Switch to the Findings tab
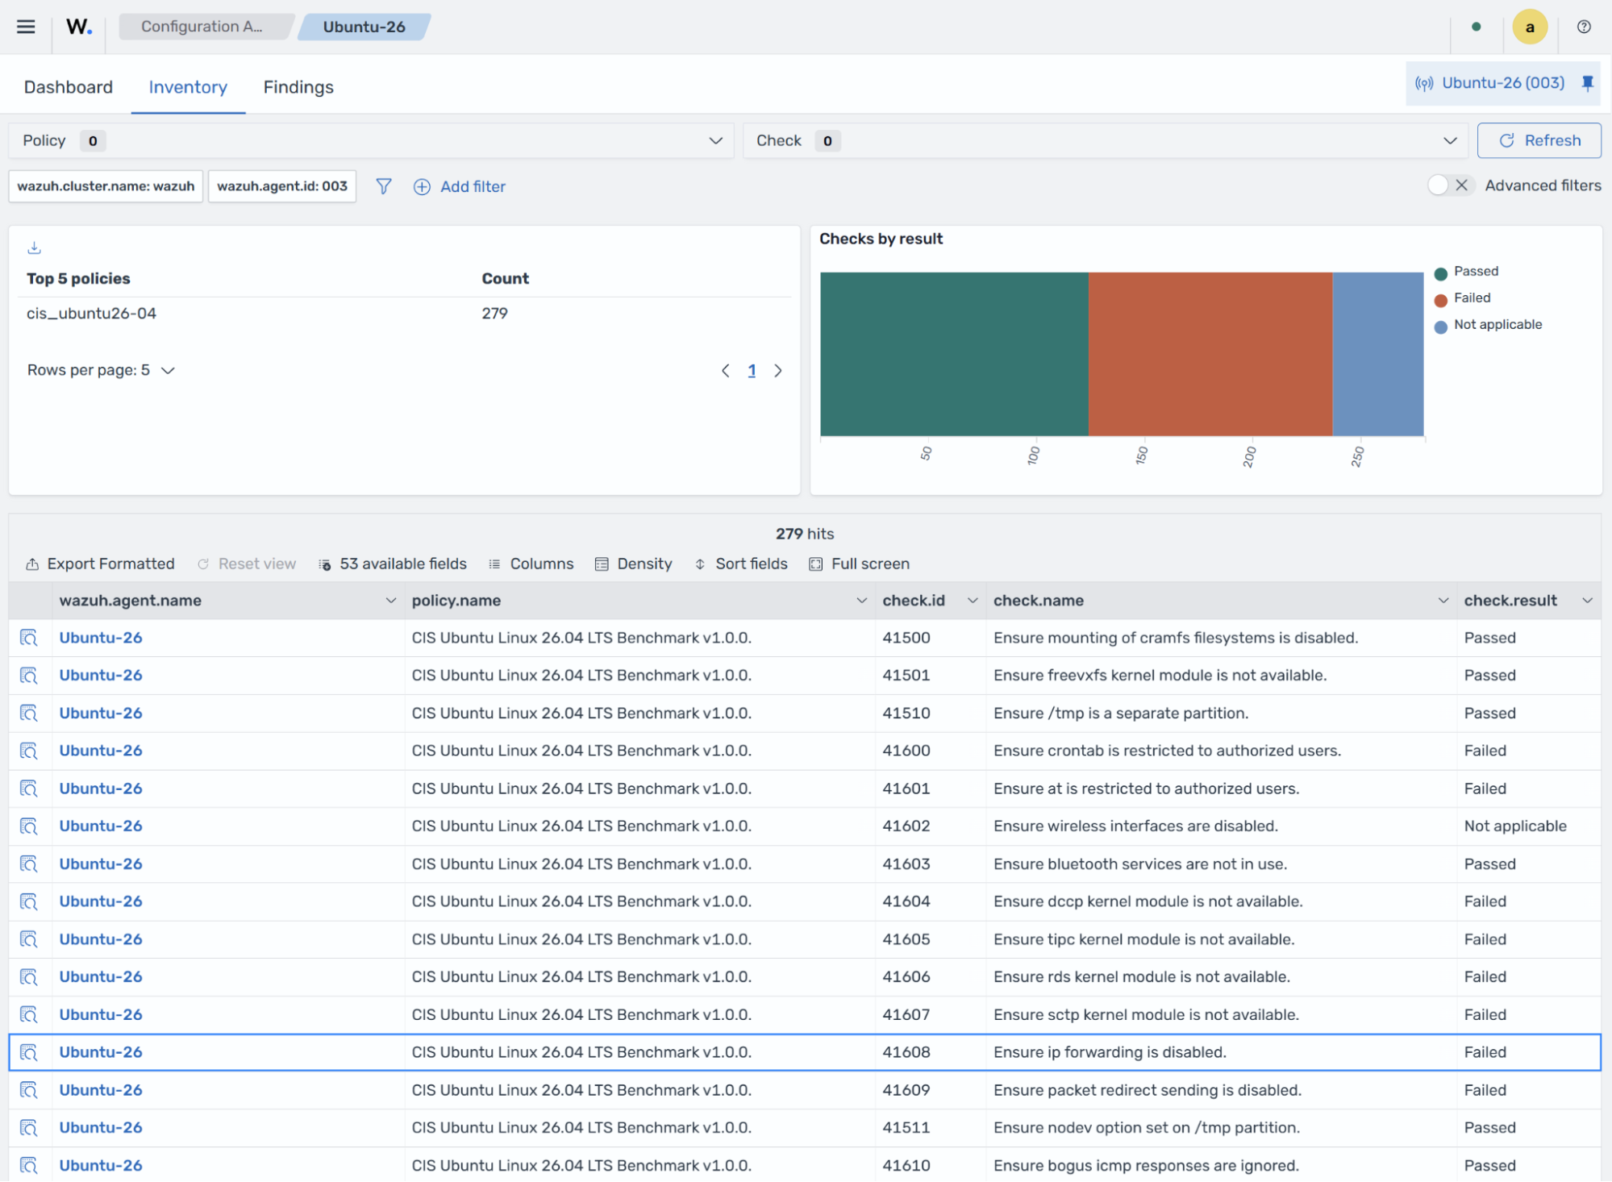 coord(298,87)
